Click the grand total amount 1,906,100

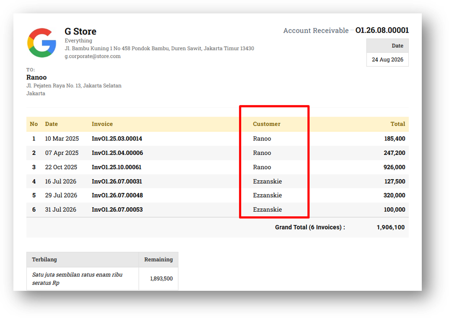click(x=391, y=227)
